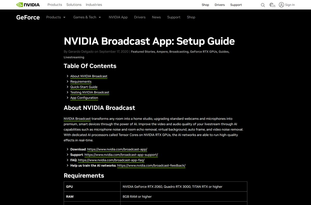The height and width of the screenshot is (205, 311).
Task: Click Sign In text link
Action: coord(290,5)
